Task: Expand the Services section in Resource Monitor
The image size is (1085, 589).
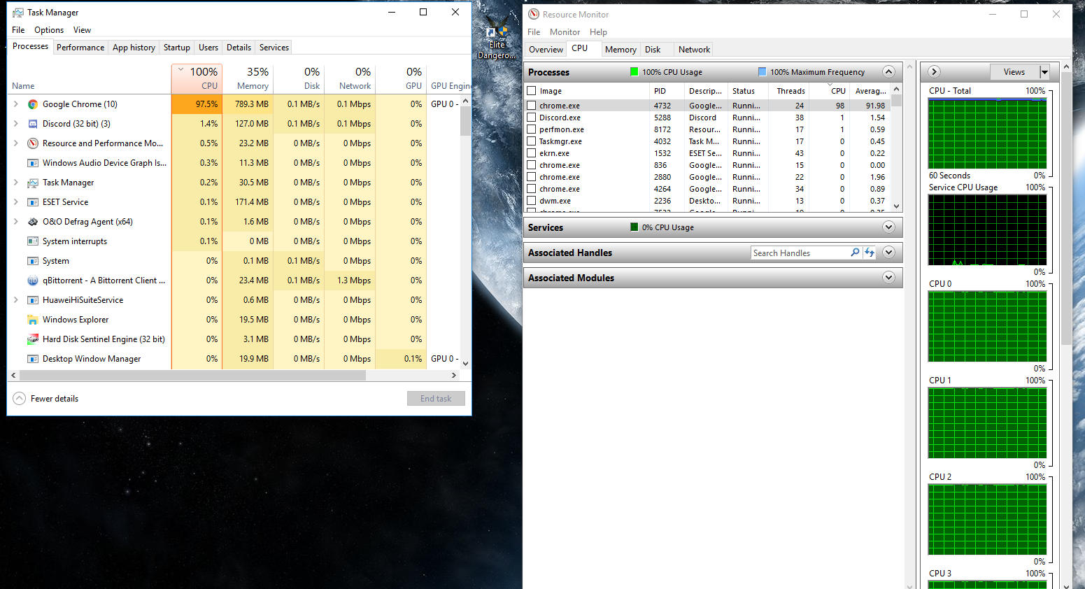Action: click(888, 227)
